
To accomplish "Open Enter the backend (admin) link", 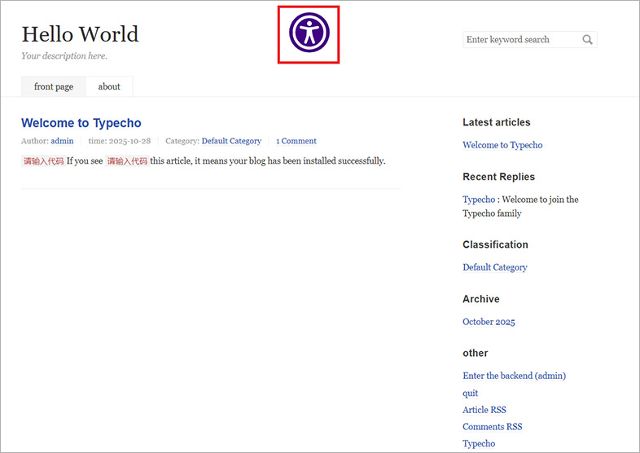I will point(515,376).
